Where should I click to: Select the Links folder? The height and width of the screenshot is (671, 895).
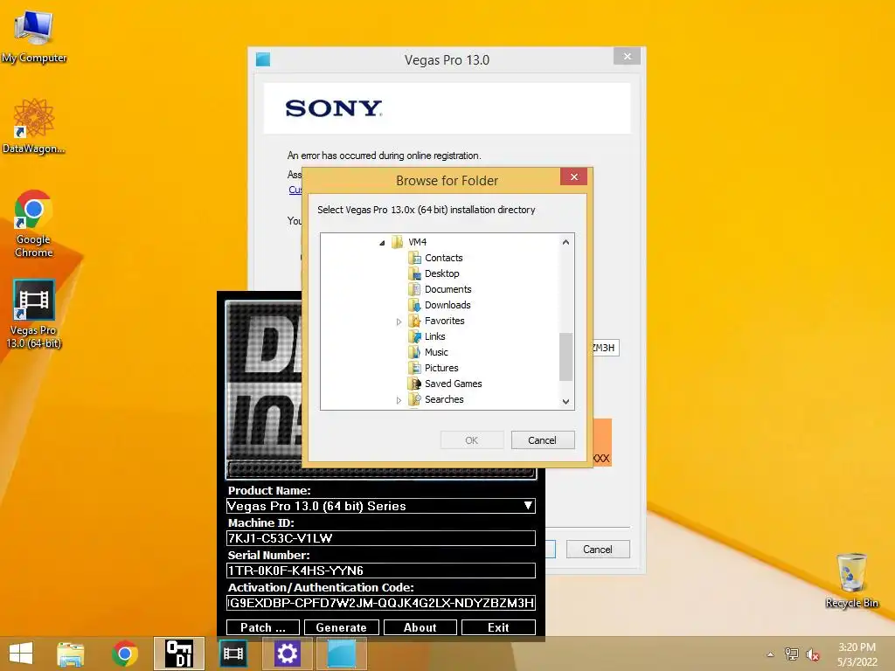coord(435,336)
